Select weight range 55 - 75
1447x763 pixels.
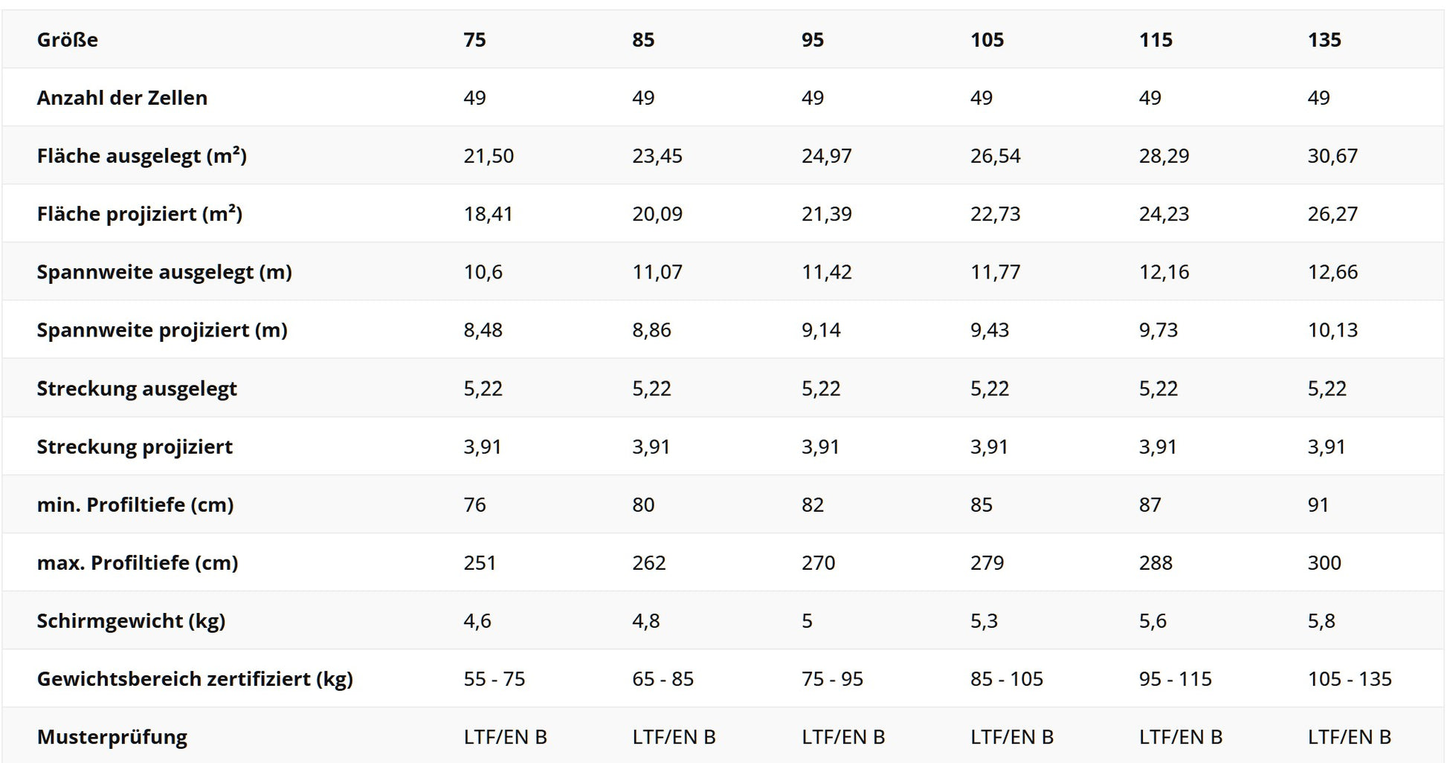[494, 678]
